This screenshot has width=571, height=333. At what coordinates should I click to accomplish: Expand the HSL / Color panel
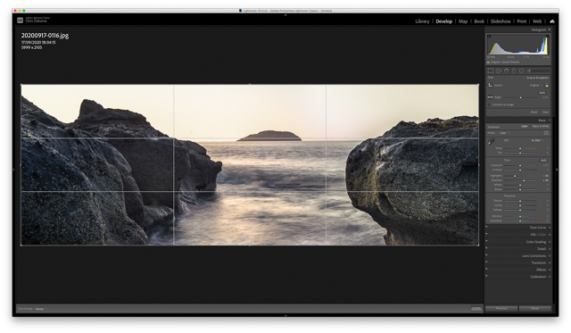coord(550,235)
